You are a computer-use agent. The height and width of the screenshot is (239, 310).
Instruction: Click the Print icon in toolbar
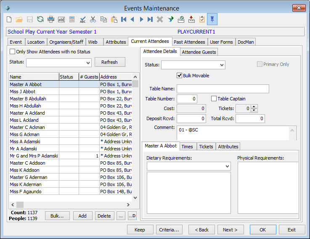point(51,19)
